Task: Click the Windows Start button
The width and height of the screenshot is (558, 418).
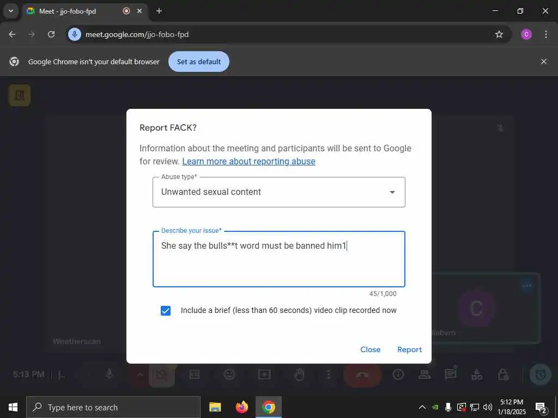Action: (13, 407)
